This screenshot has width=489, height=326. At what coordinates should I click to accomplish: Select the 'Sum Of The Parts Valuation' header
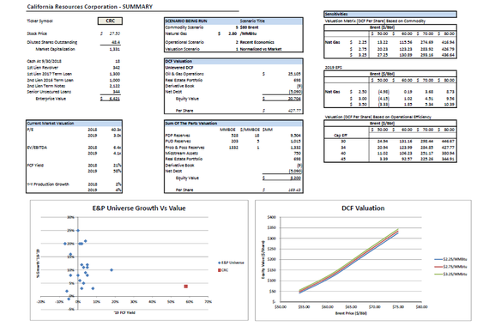[x=190, y=124]
